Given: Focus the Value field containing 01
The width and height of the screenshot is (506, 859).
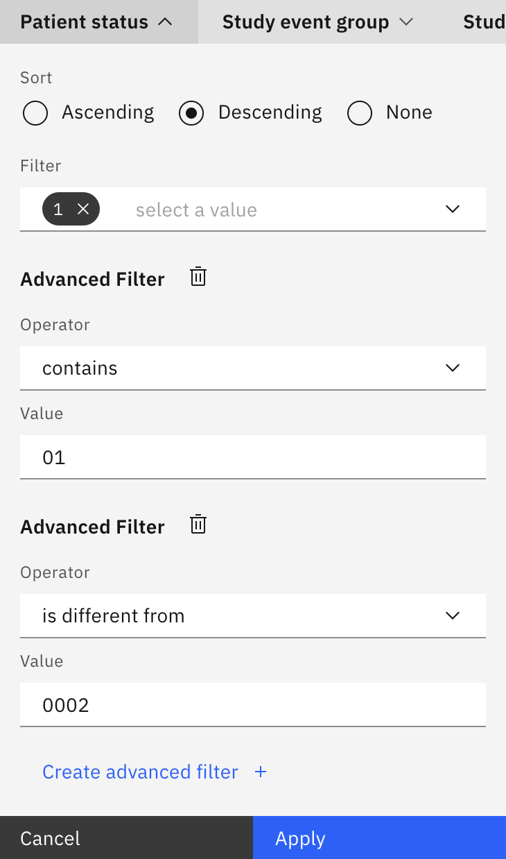Looking at the screenshot, I should click(x=253, y=457).
